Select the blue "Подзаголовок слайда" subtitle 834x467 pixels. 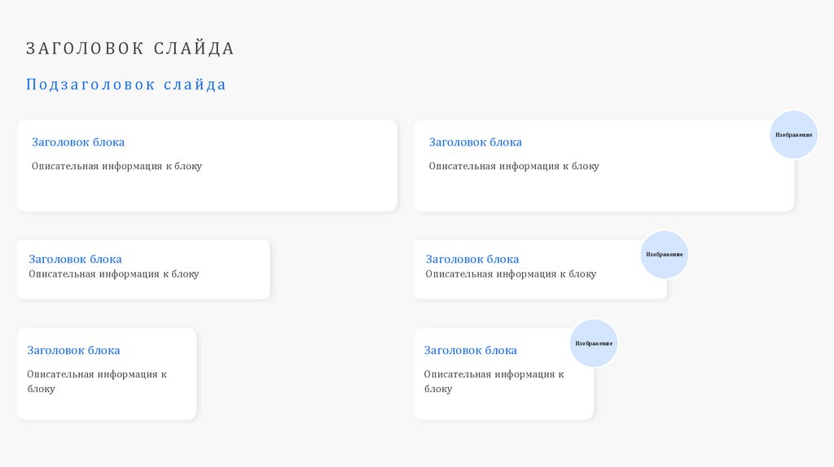(x=126, y=85)
